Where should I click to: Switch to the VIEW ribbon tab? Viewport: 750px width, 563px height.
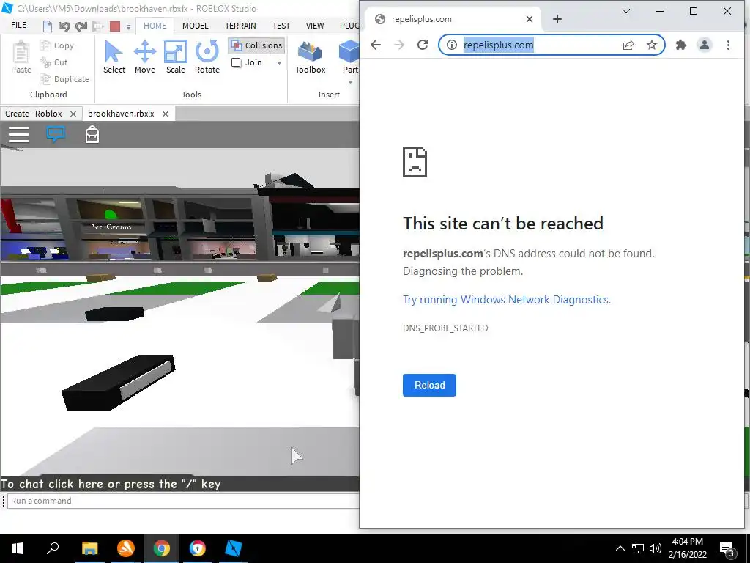[x=315, y=26]
